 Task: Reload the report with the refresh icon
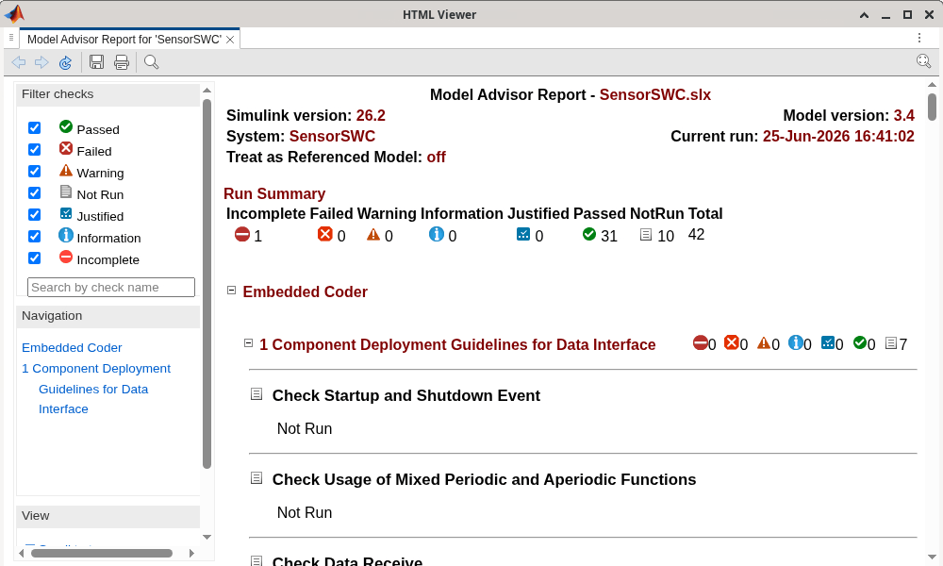point(65,62)
